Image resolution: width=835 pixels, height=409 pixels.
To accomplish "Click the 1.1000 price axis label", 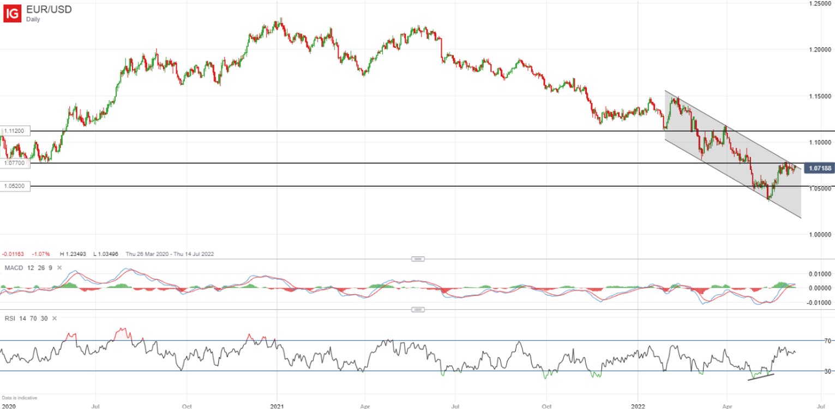I will (x=820, y=142).
